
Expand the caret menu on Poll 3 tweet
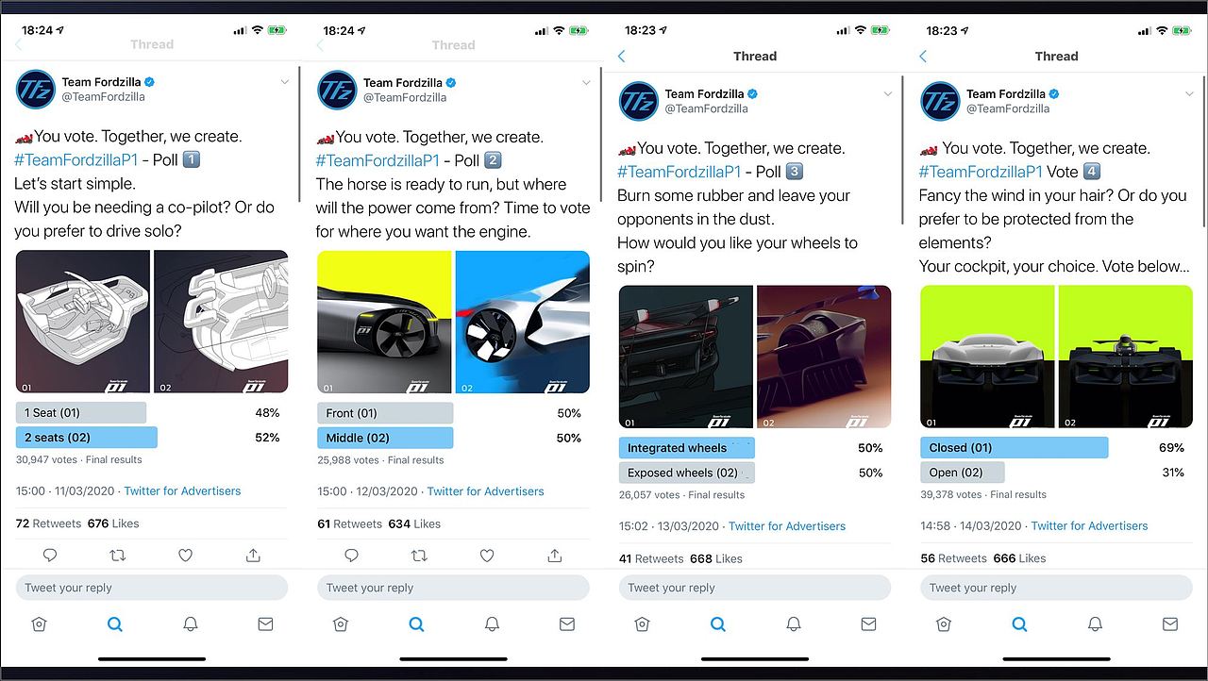point(887,94)
